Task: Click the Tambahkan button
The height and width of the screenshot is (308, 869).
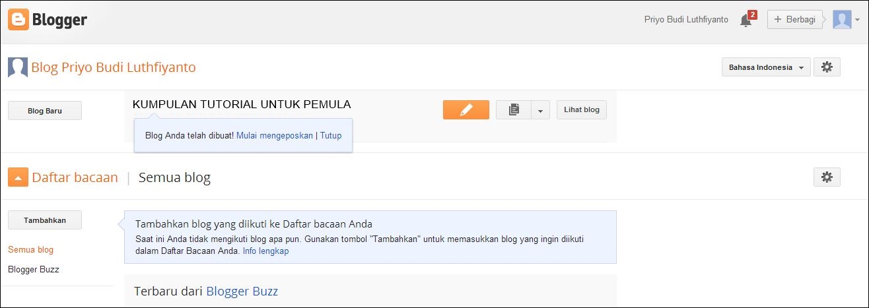Action: pos(45,220)
